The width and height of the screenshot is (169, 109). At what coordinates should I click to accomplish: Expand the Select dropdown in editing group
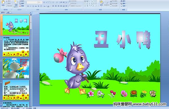point(123,6)
